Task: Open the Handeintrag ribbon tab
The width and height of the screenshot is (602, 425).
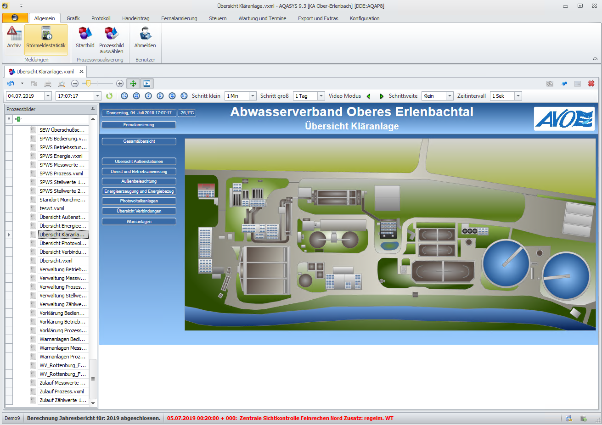Action: coord(136,18)
